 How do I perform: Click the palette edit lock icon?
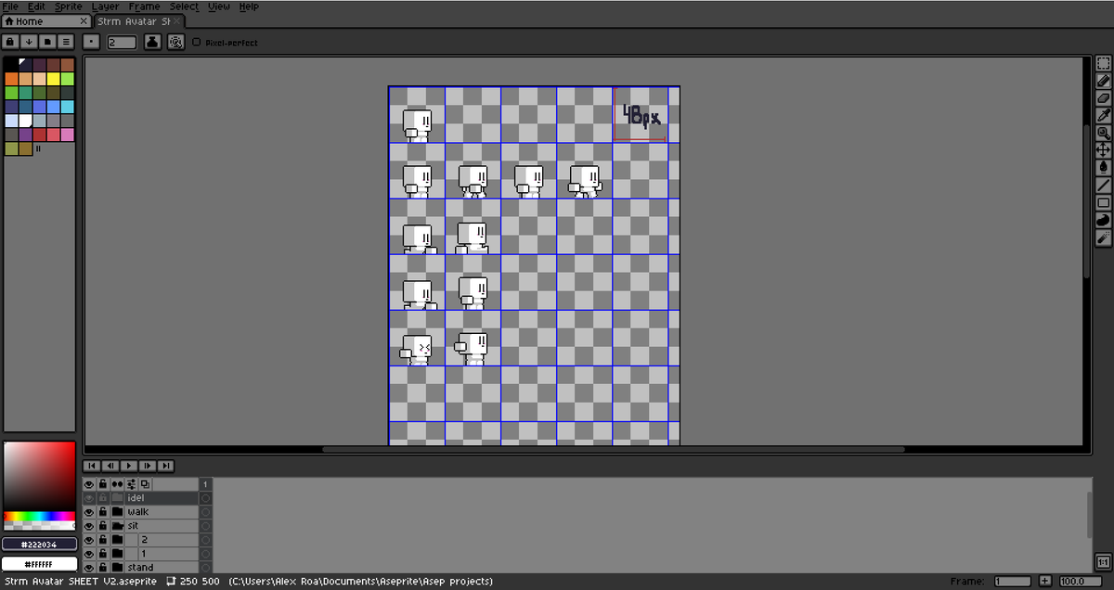(10, 42)
